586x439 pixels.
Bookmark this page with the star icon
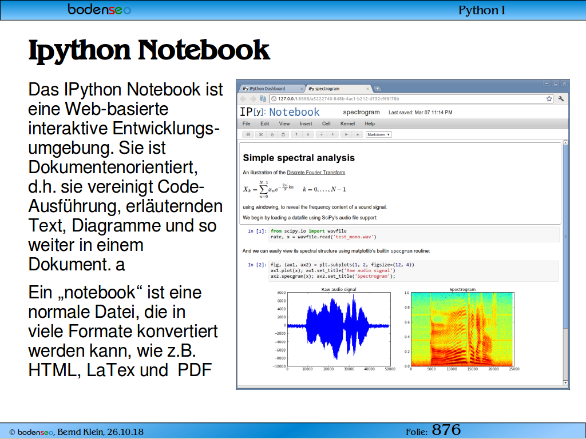coord(549,99)
